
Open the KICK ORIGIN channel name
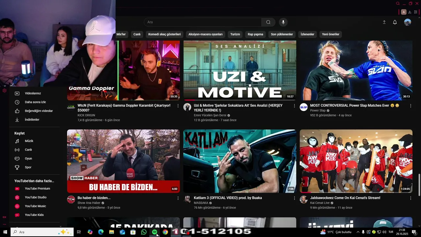tap(86, 115)
